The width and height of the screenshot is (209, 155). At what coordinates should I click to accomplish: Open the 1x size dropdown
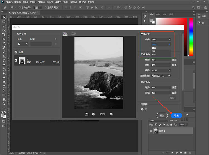pyautogui.click(x=23, y=44)
